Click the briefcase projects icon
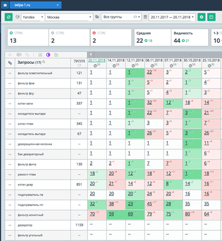Screen dimensions: 222x241 tap(5, 5)
